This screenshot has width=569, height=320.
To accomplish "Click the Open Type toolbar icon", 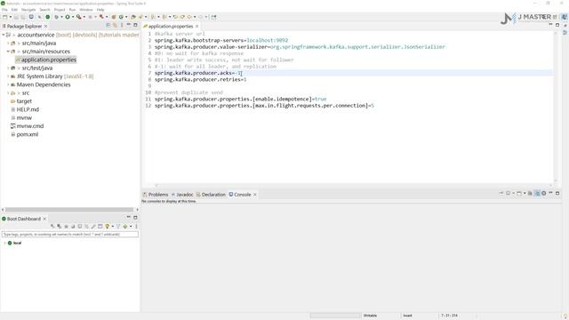I will [133, 17].
